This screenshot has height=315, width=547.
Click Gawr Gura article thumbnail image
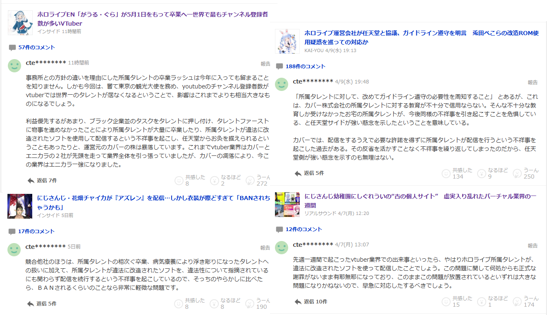point(20,23)
